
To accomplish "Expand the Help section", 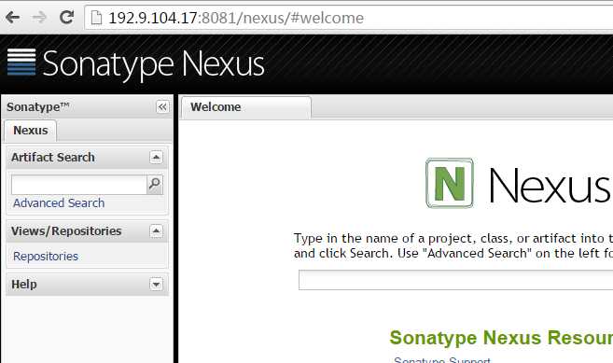I will (156, 284).
